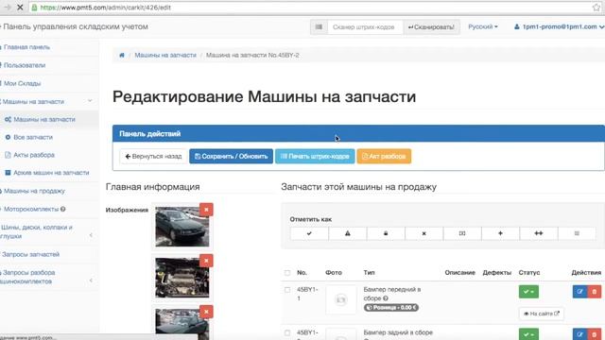Open Русский language dropdown

483,26
